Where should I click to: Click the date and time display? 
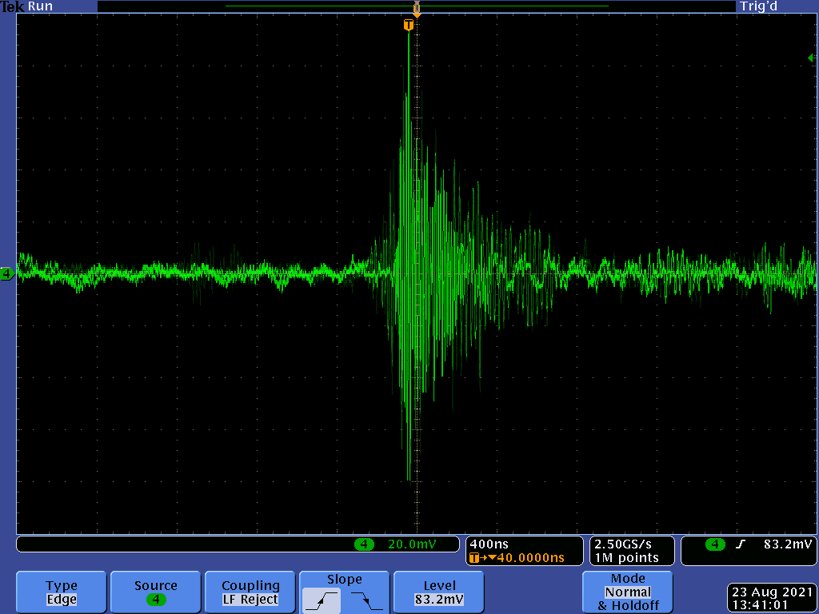coord(771,598)
